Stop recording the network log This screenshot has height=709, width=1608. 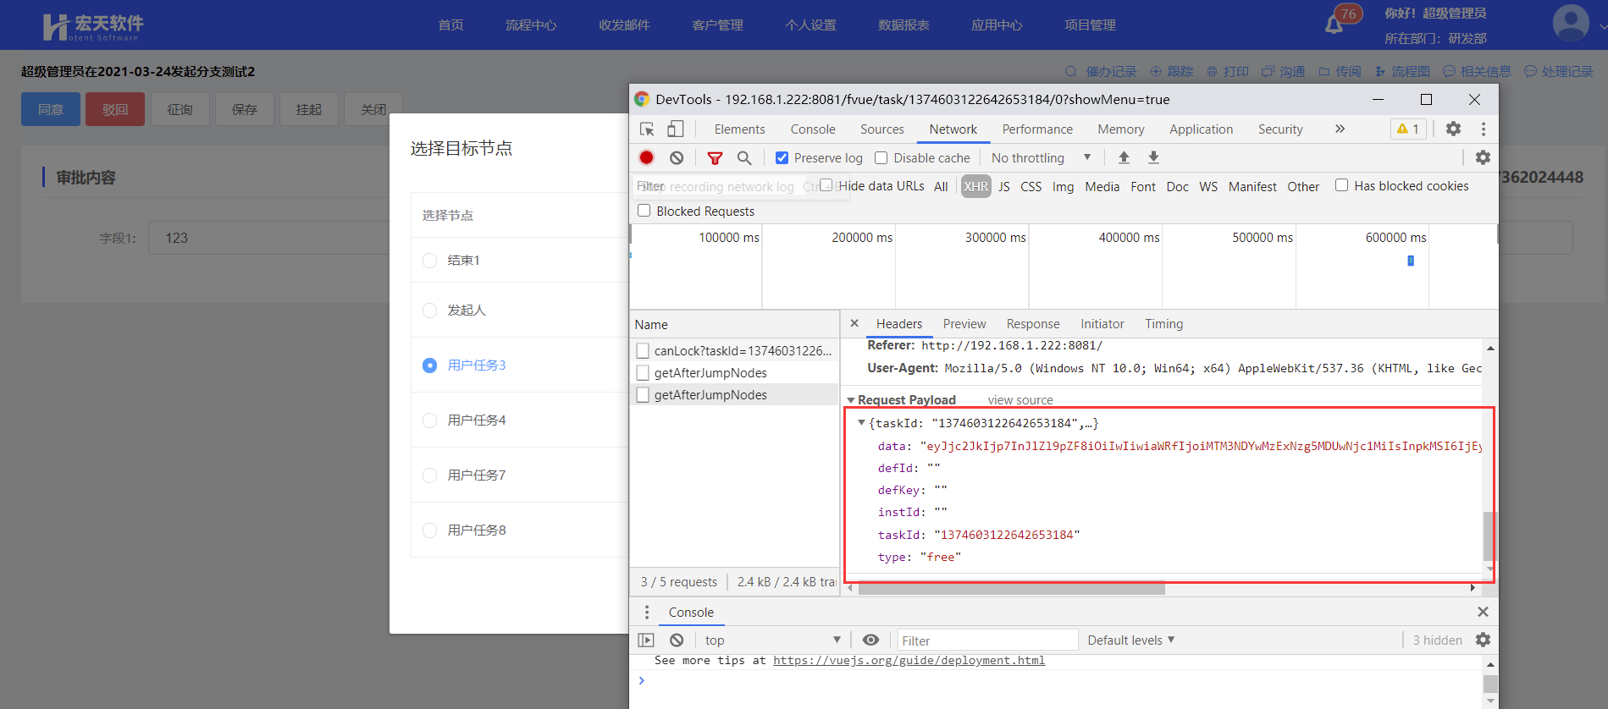pos(647,157)
